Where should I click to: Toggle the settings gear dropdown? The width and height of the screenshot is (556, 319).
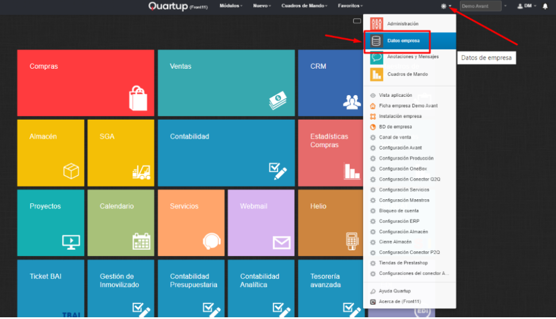[x=446, y=6]
